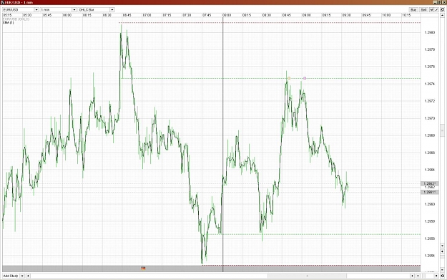Click the pink square marker on the green line
447x280 pixels.
[x=305, y=78]
